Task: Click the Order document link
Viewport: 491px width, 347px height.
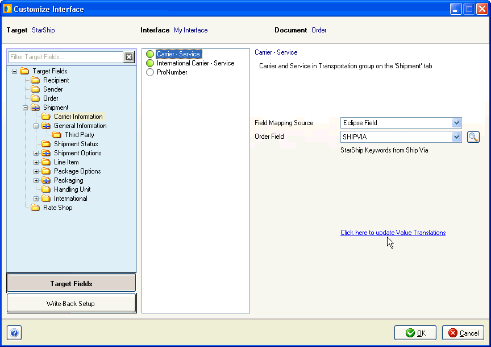Action: [x=319, y=30]
